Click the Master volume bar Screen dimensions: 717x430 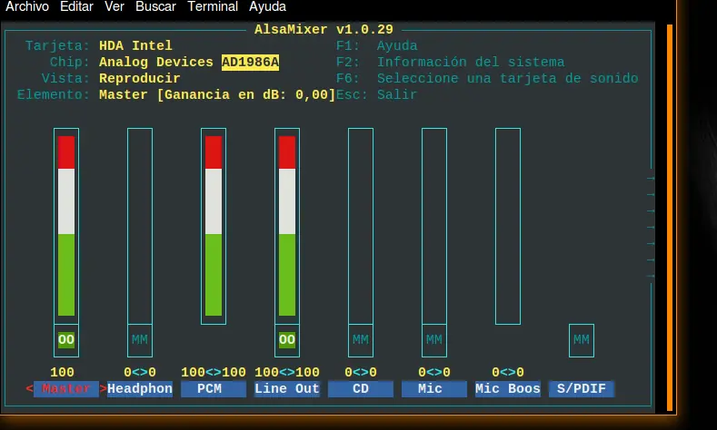[66, 226]
